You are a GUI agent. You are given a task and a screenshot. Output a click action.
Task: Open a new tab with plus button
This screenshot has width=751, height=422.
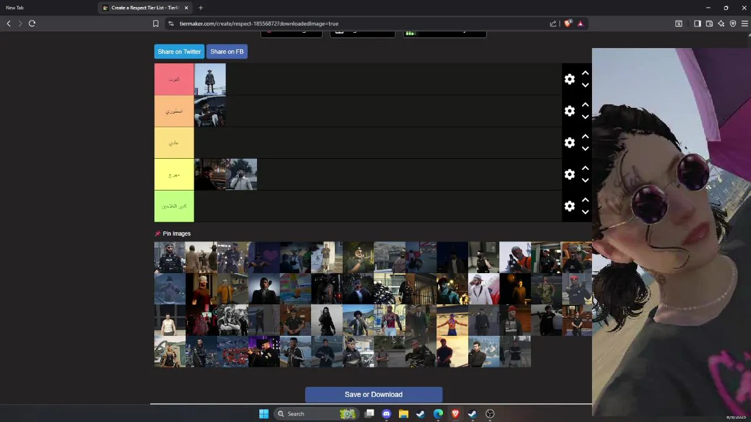pyautogui.click(x=201, y=8)
